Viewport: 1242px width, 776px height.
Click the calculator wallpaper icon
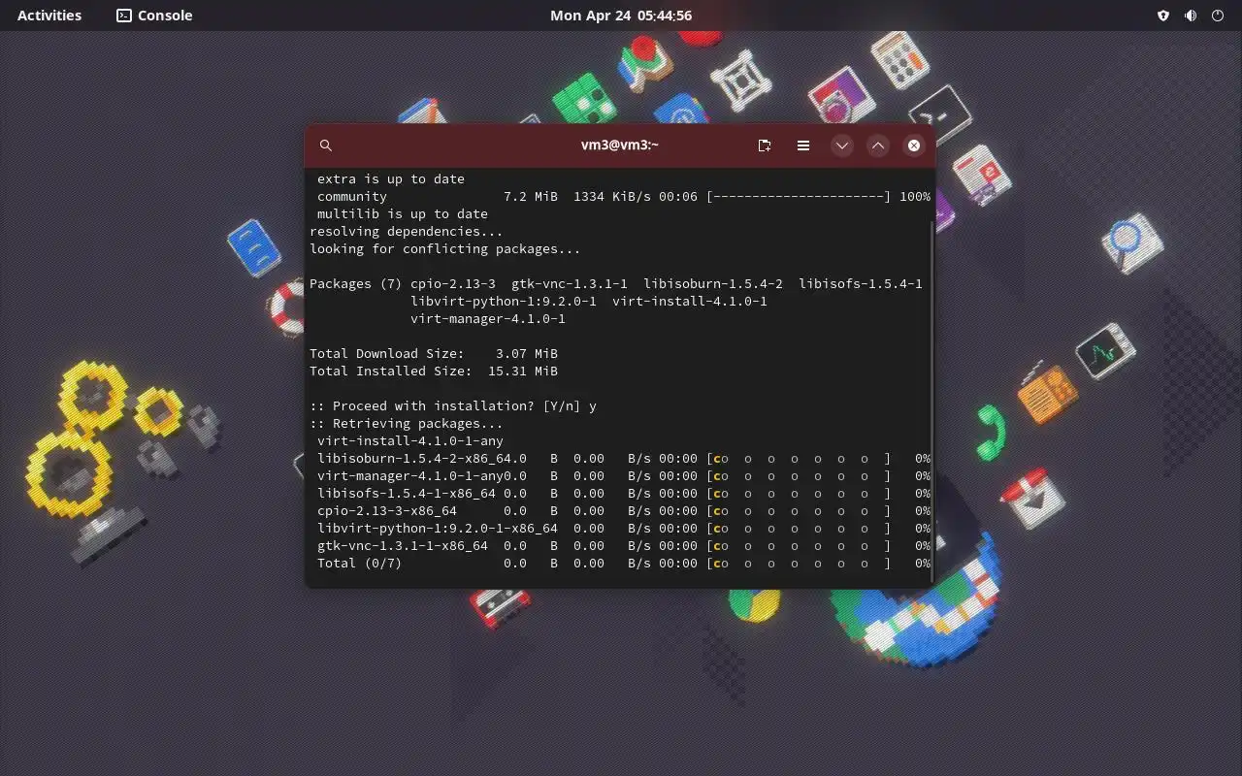(x=899, y=59)
